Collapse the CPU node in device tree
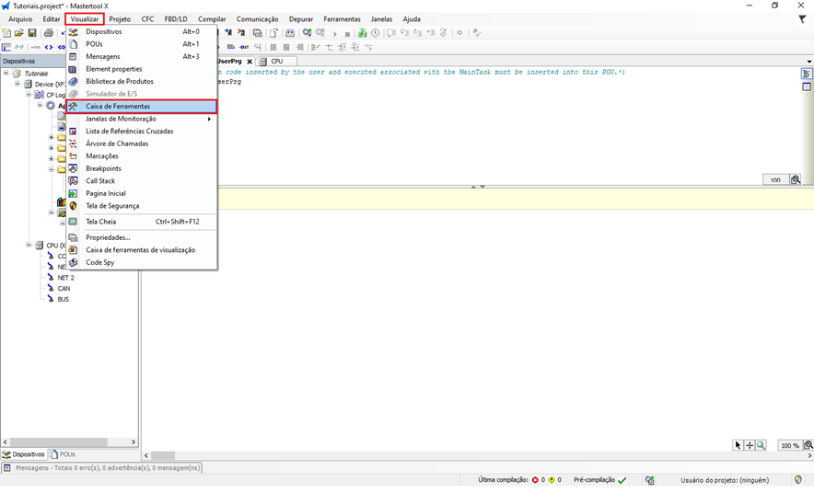 pos(29,246)
